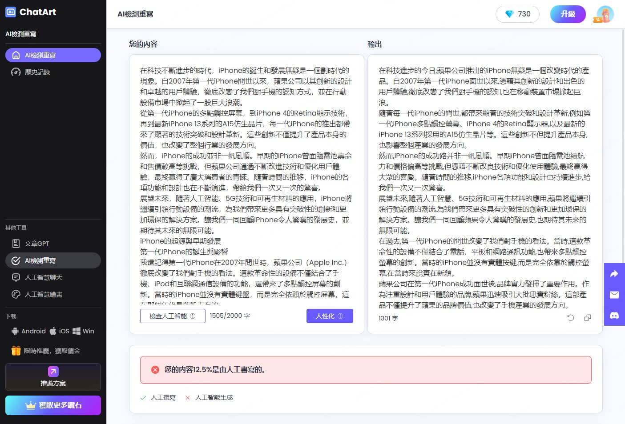Screen dimensions: 625x424
Task: Click the 人性化 humanize button
Action: [x=330, y=316]
